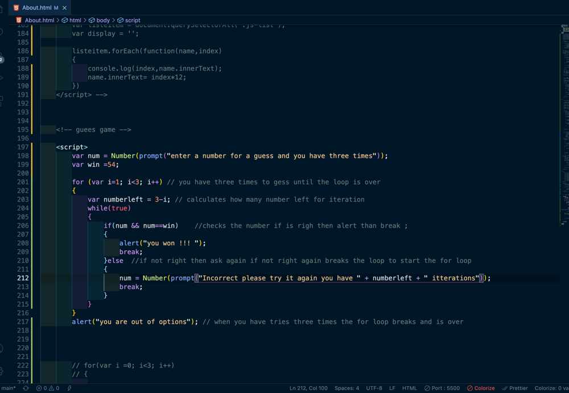Click listeitem.forEach(function(name,index) line
569x393 pixels.
pyautogui.click(x=147, y=51)
